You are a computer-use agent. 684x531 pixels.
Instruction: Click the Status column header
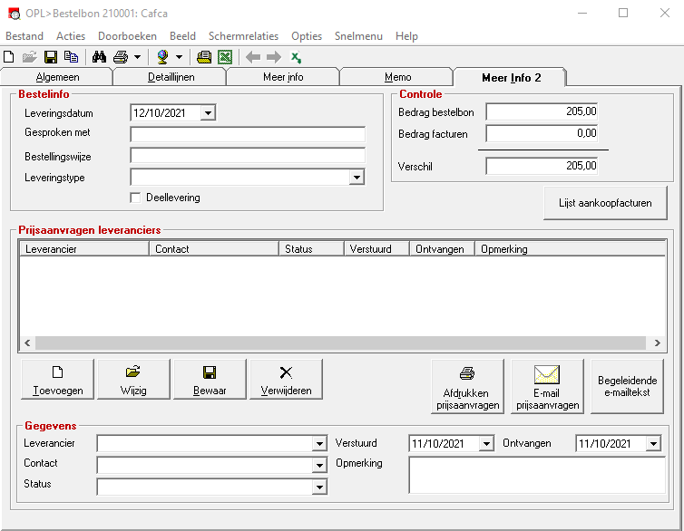311,249
